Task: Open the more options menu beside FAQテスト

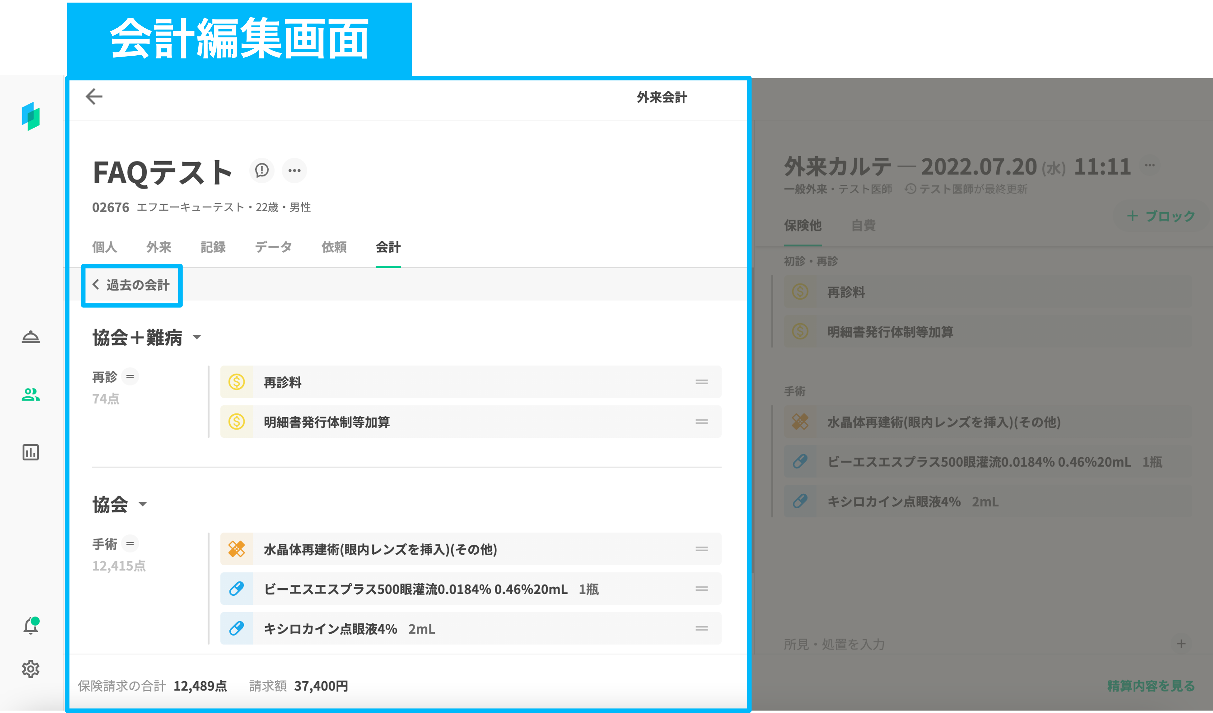Action: [294, 170]
